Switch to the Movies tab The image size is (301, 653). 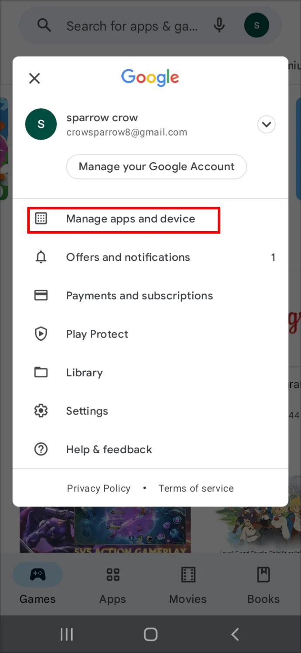188,584
